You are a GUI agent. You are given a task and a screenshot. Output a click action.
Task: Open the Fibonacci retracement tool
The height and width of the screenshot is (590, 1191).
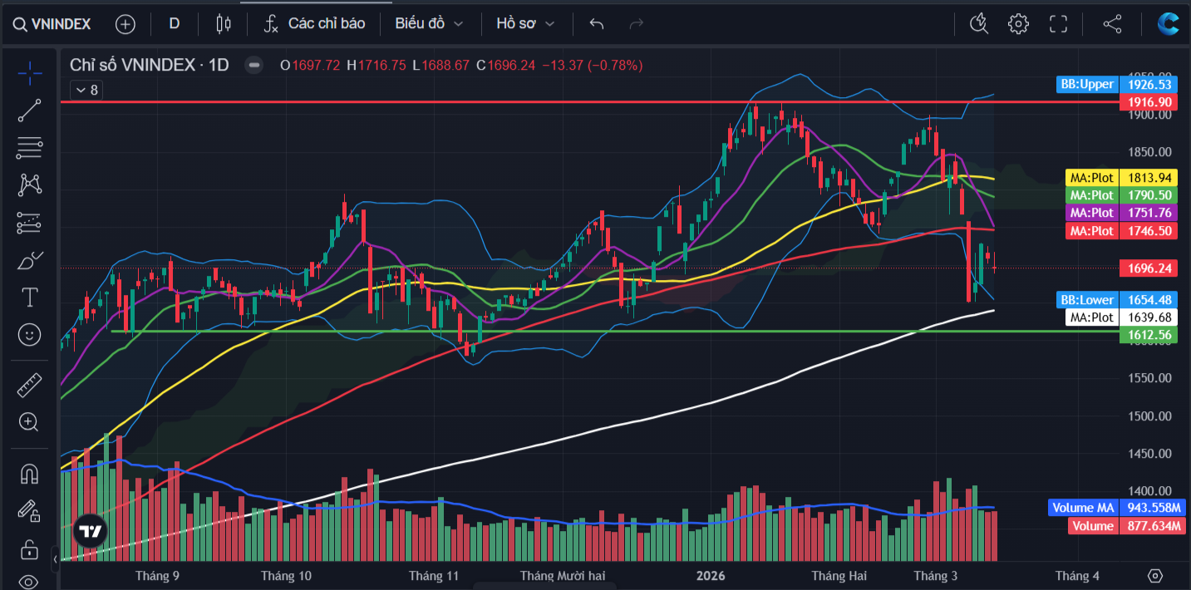(30, 148)
